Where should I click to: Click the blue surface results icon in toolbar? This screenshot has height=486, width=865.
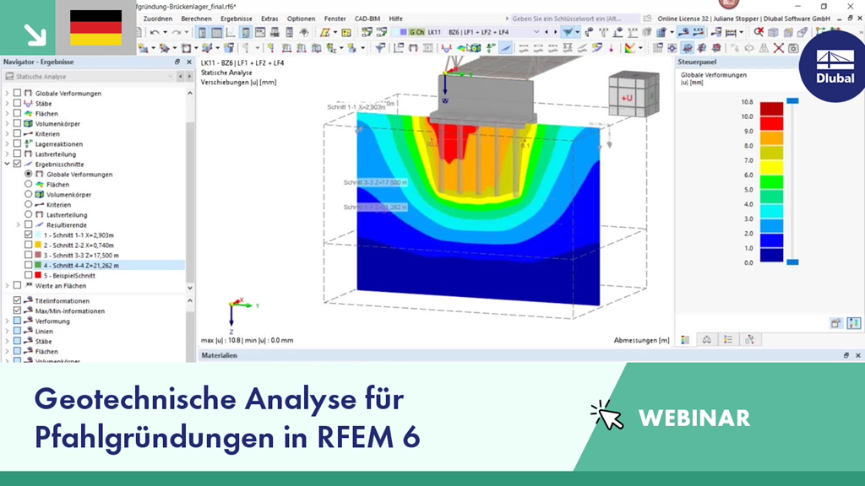click(x=460, y=48)
